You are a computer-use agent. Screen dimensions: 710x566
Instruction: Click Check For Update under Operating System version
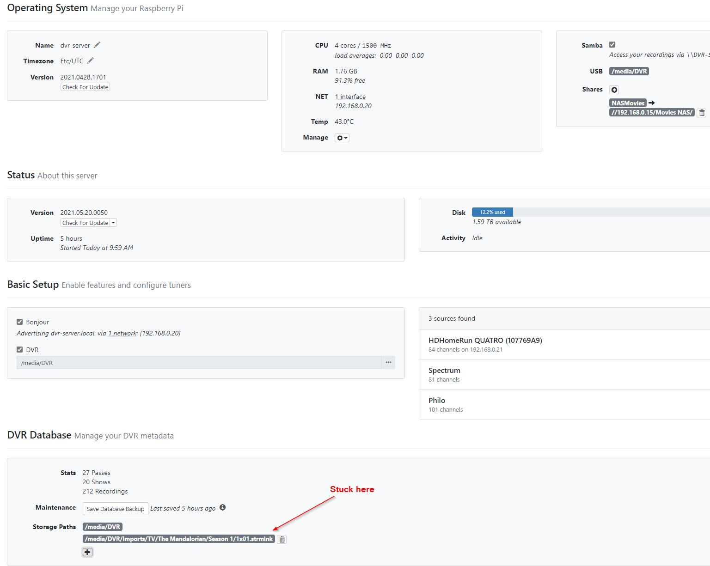pyautogui.click(x=85, y=87)
